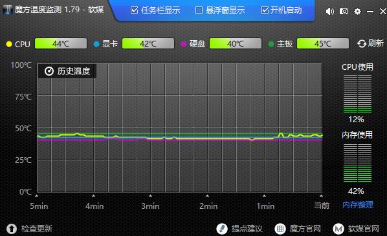Mute the sound alert speaker icon
The height and width of the screenshot is (236, 387).
[x=330, y=11]
